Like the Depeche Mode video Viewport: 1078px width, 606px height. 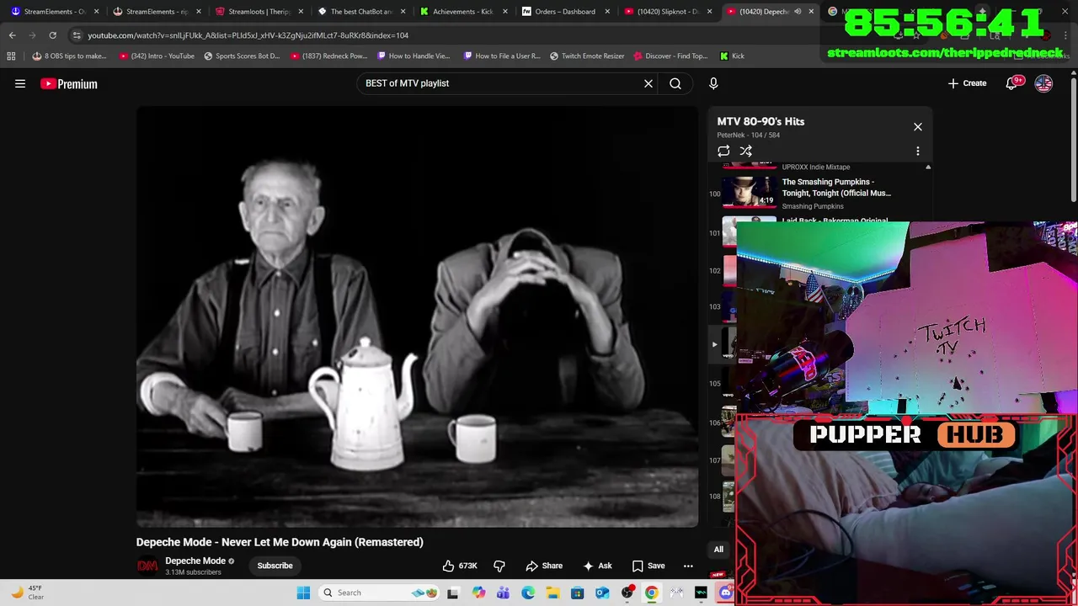[460, 566]
